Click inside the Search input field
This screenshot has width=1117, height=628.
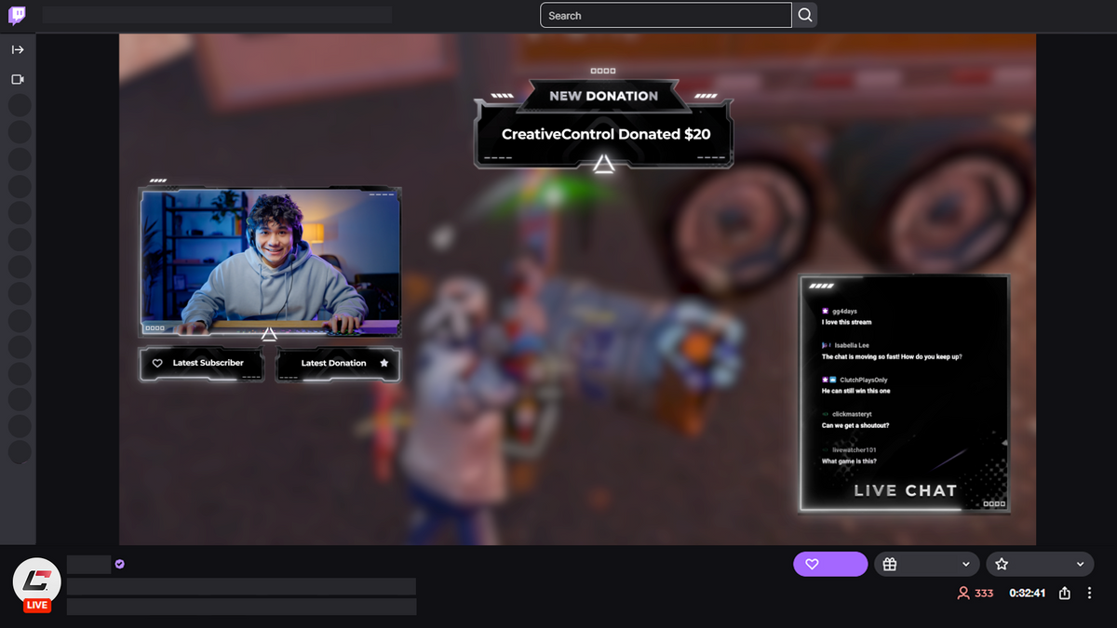tap(666, 16)
